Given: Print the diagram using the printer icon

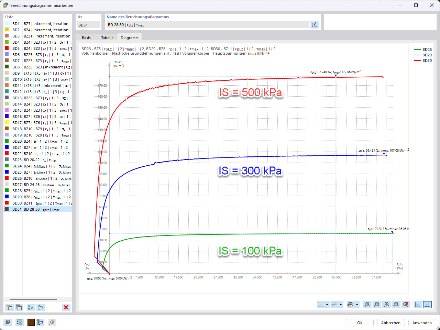Looking at the screenshot, I should tap(350, 305).
